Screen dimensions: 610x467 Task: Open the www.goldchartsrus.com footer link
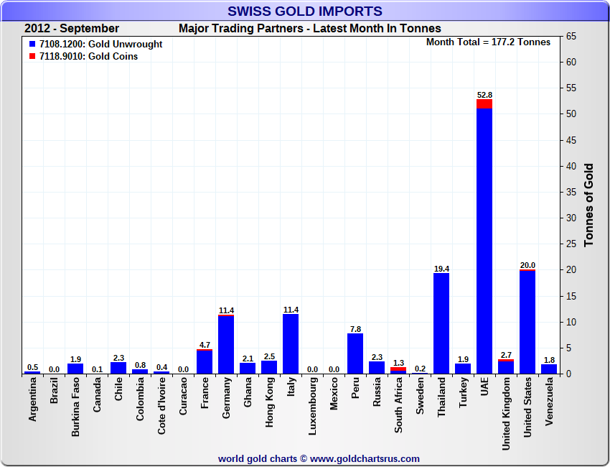(365, 458)
